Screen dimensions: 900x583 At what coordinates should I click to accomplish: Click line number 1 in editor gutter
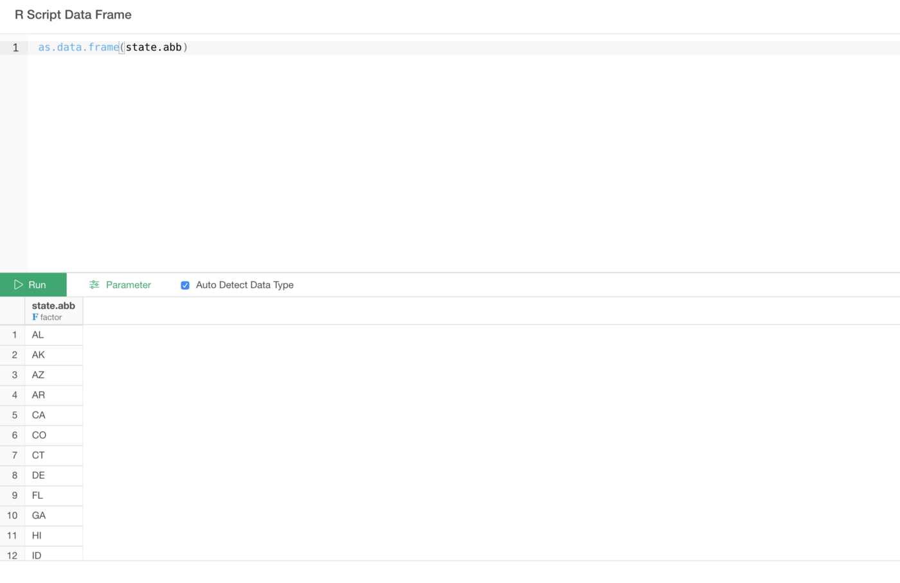15,48
